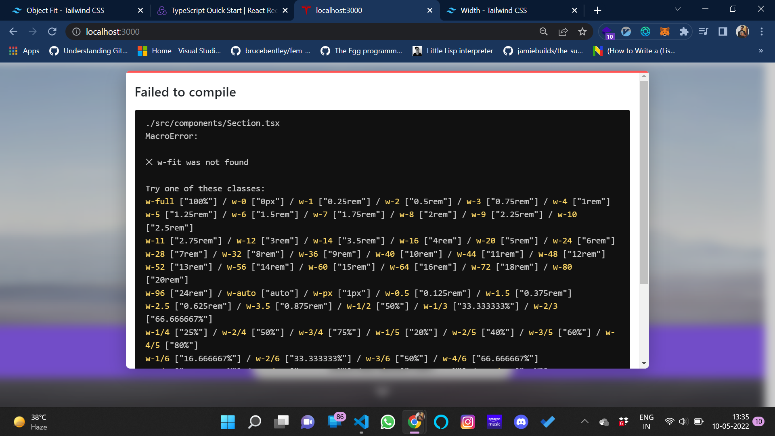Image resolution: width=775 pixels, height=436 pixels.
Task: Expand the overflow bookmarks chevron
Action: coord(760,51)
